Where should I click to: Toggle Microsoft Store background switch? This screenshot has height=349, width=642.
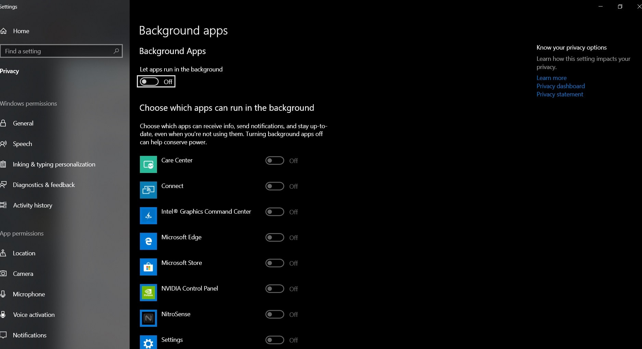[275, 263]
